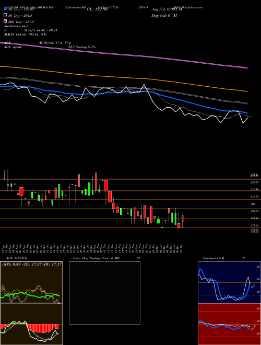Click the '(MGR) 0.6, 17.4, 17.2' ADX values
Screen dimensions: 261x345
54,43
